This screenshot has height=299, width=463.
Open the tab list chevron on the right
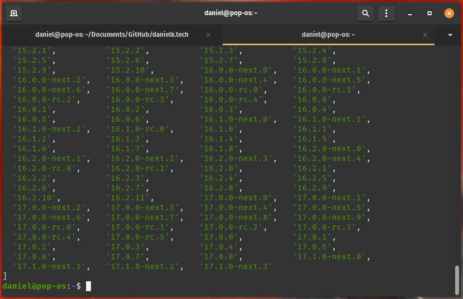pyautogui.click(x=449, y=34)
